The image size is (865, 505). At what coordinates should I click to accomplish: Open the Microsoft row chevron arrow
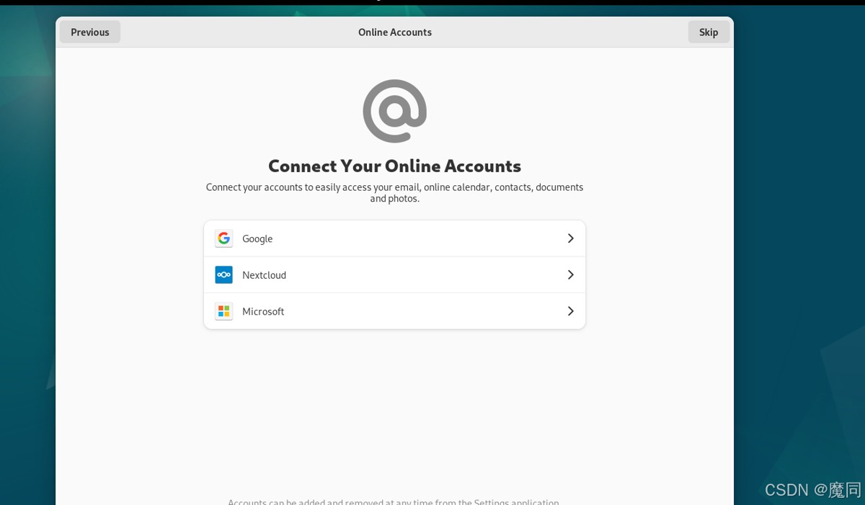tap(570, 311)
